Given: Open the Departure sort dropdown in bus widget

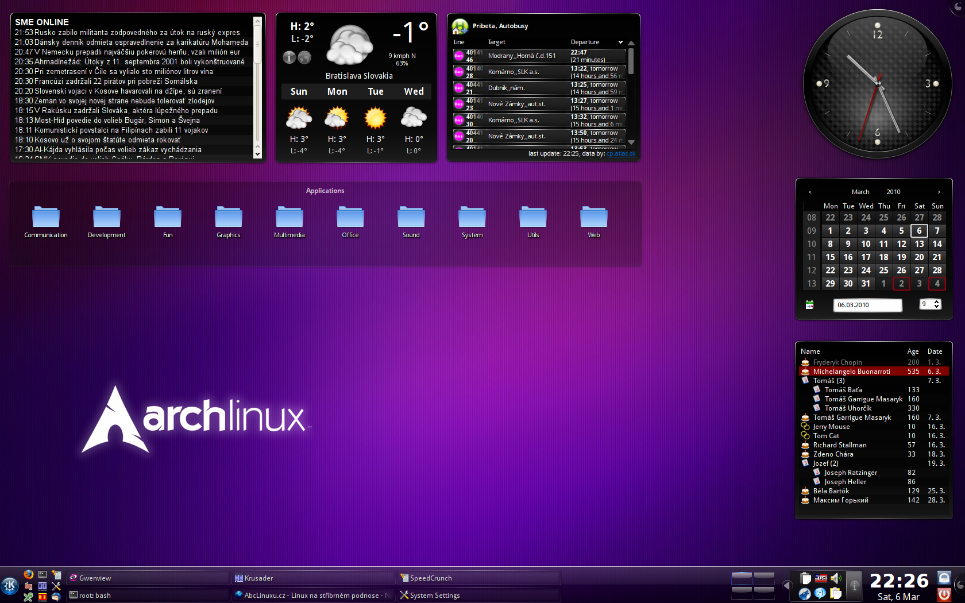Looking at the screenshot, I should 620,42.
